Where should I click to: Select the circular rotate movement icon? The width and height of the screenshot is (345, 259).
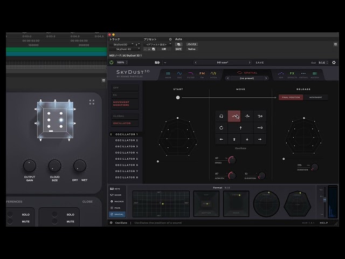coord(222,128)
